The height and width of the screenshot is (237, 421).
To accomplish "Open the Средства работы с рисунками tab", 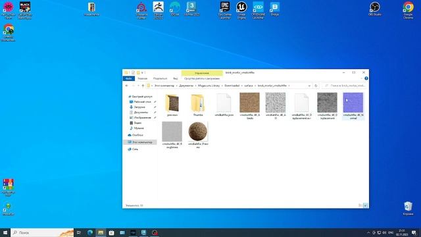I will (x=202, y=78).
